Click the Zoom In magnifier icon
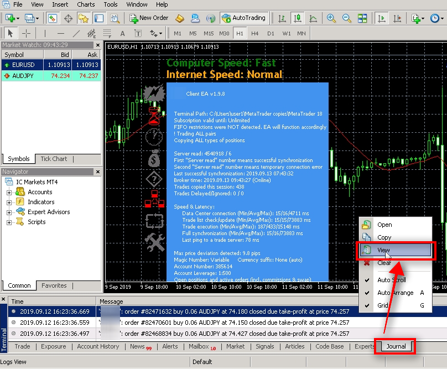The height and width of the screenshot is (369, 447). (x=331, y=18)
